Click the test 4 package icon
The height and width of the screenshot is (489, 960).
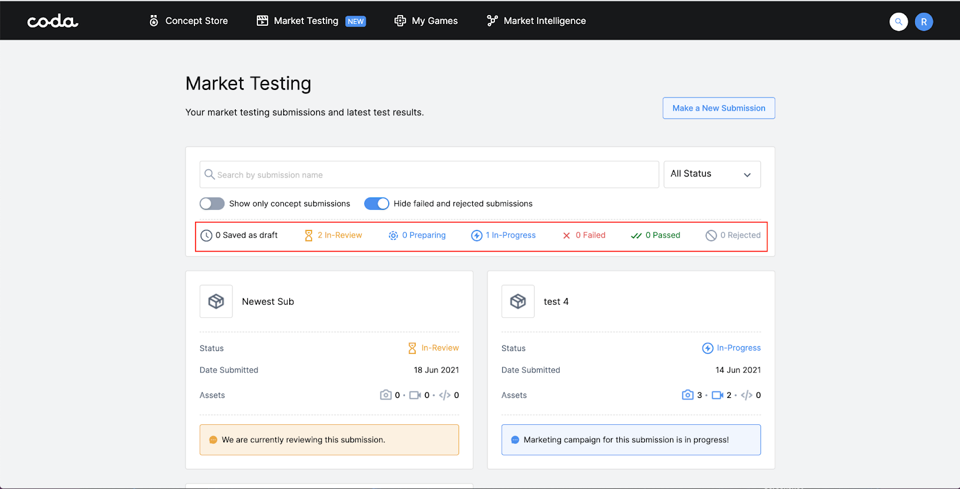[518, 301]
